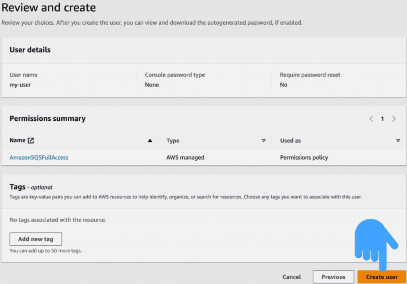Go to previous permissions page chevron
The image size is (407, 284).
coord(371,119)
